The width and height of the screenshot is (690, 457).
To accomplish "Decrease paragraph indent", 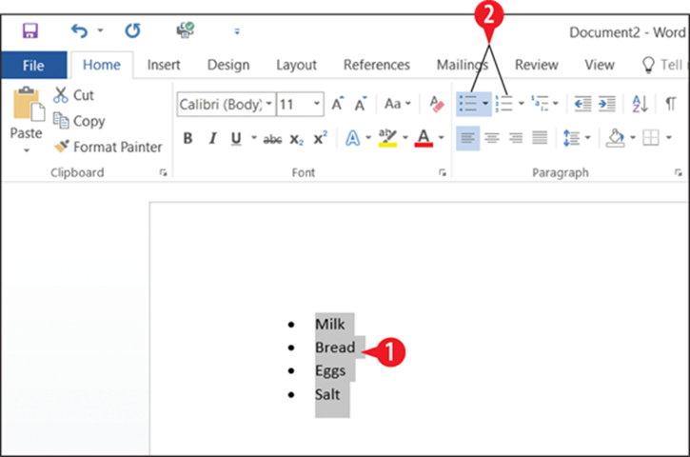I will [x=582, y=104].
